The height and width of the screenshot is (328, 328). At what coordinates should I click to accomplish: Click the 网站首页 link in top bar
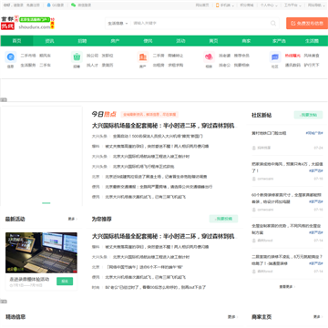click(x=202, y=5)
